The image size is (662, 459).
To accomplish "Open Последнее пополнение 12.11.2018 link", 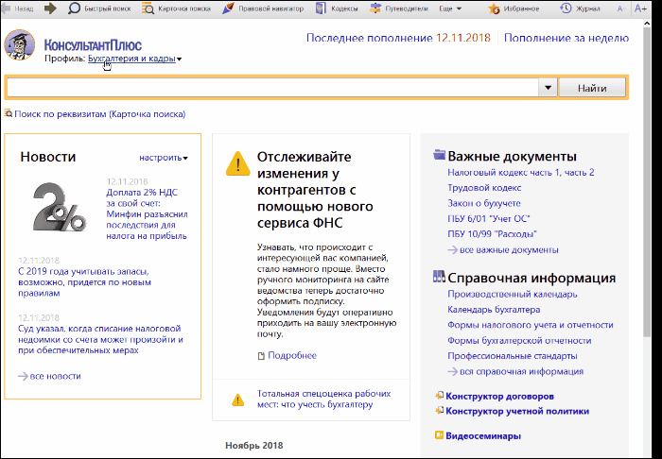I will pos(398,38).
